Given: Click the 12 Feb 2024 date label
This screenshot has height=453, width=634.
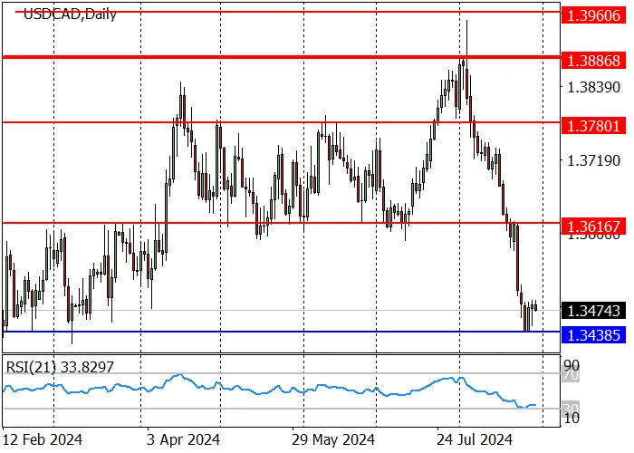Looking at the screenshot, I should (42, 439).
